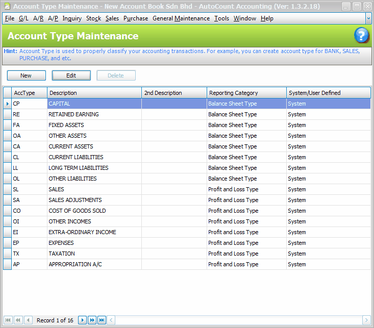Screen dimensions: 374x328
Task: Select the COST OF GOODS SOLD row
Action: coord(94,211)
